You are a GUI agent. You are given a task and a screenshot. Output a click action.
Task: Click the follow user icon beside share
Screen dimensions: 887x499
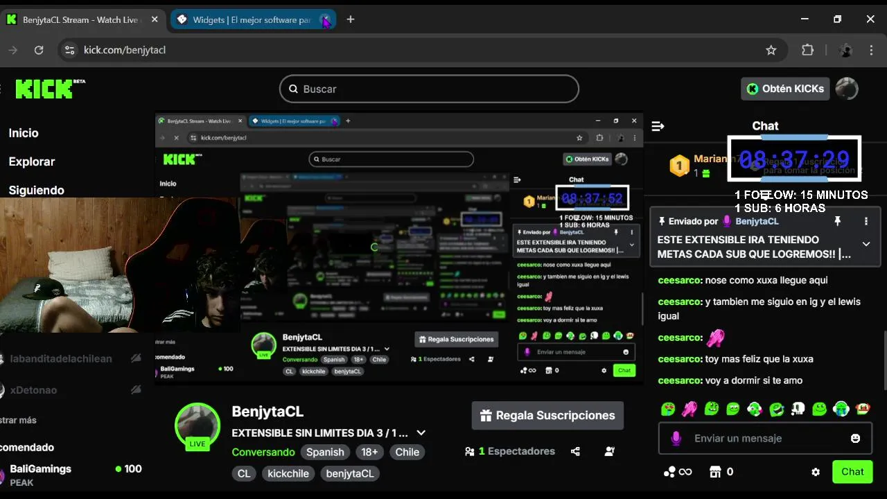point(610,451)
